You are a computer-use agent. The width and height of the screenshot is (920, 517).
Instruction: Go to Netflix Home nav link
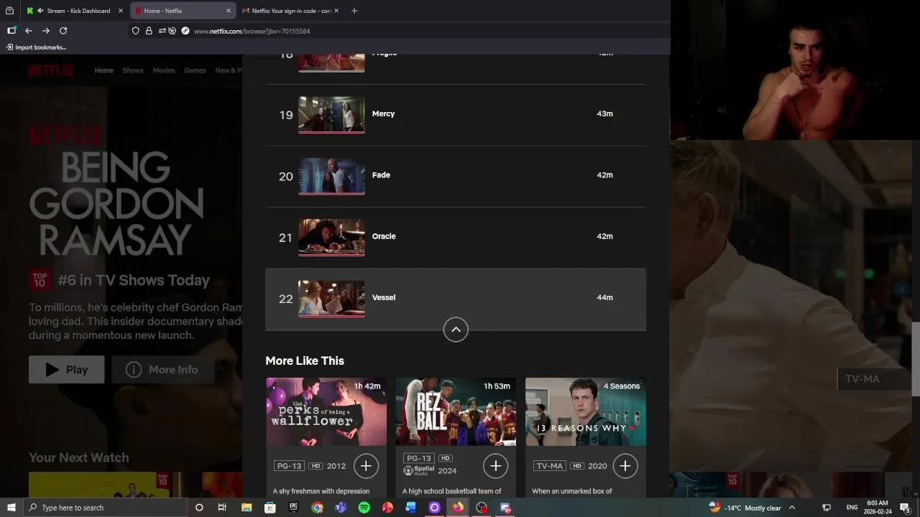104,70
